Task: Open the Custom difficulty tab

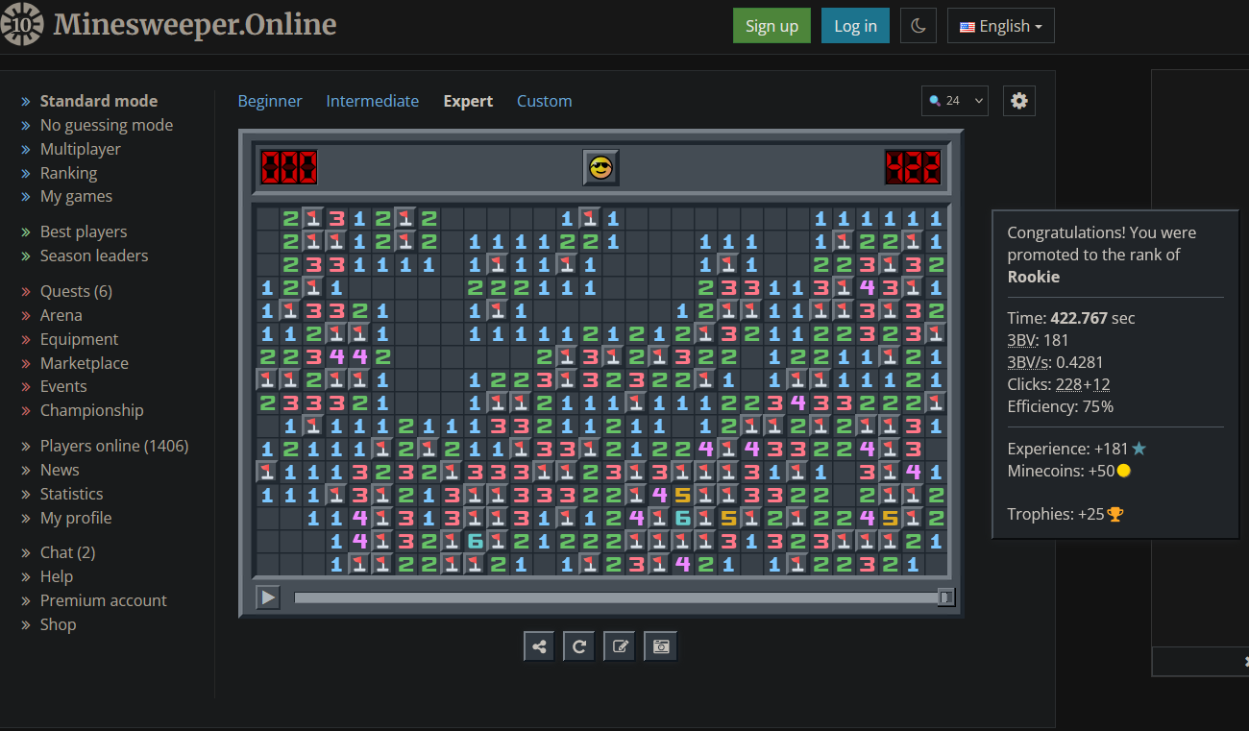Action: tap(544, 101)
